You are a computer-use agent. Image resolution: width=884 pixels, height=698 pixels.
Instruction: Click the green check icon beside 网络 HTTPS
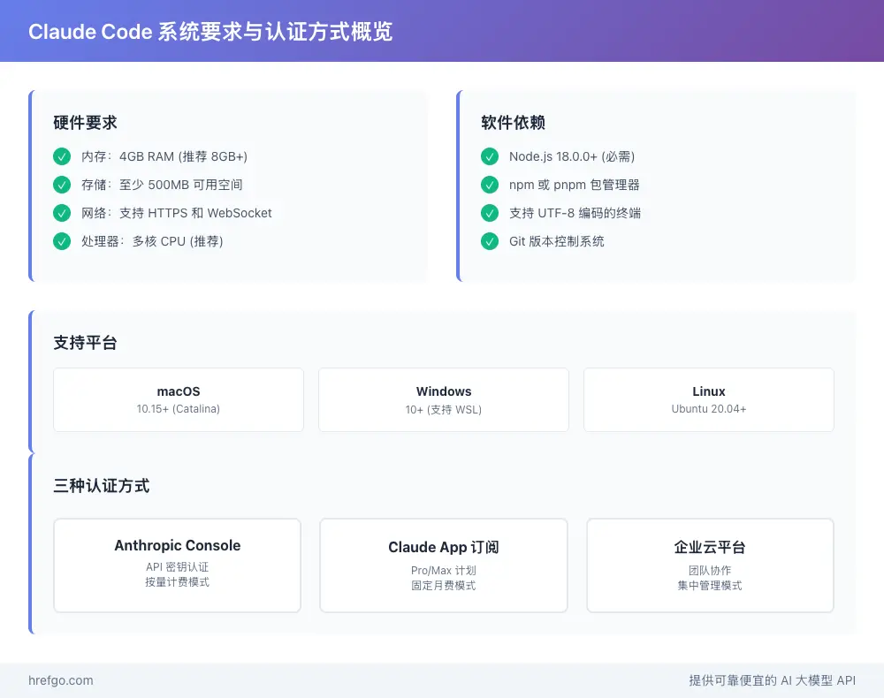click(x=62, y=212)
